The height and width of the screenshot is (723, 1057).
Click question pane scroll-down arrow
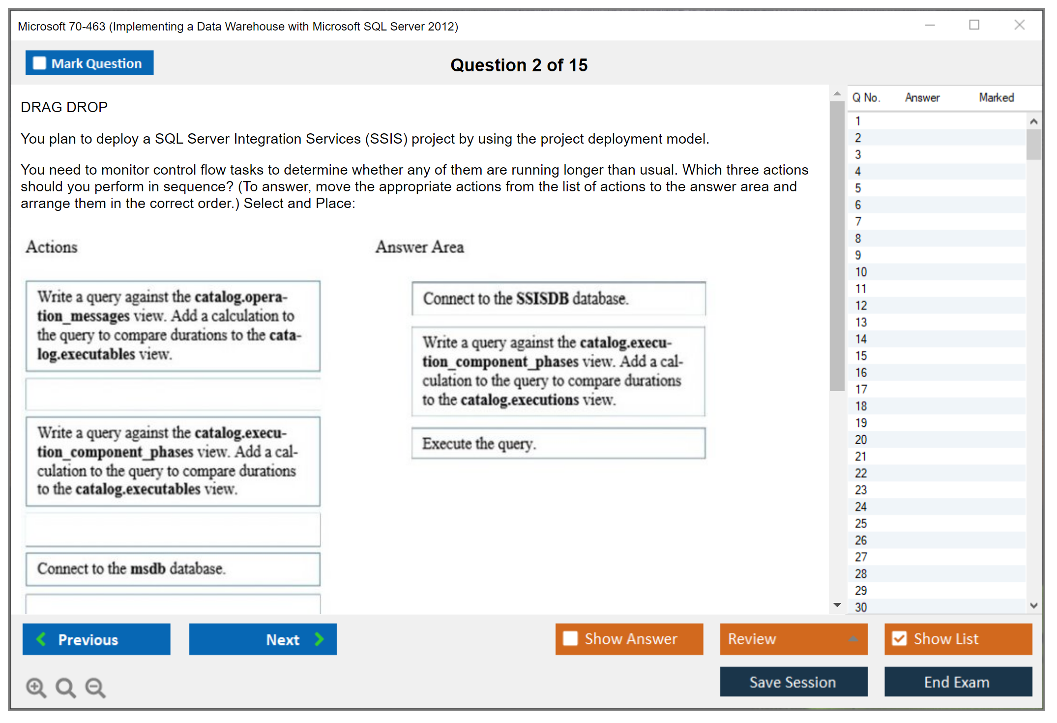pyautogui.click(x=837, y=605)
